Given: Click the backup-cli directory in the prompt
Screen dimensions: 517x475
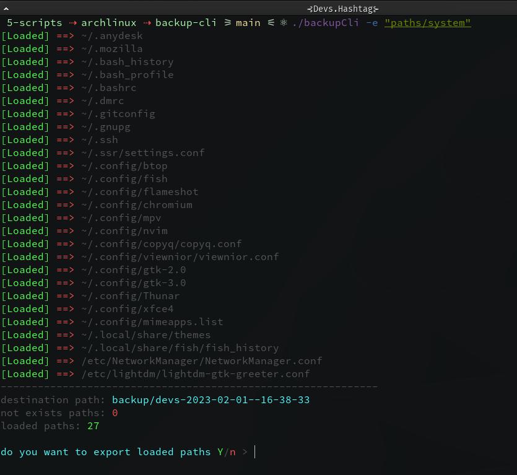Looking at the screenshot, I should pos(186,23).
